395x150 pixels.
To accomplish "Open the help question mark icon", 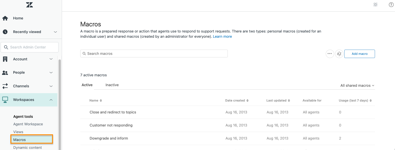I will point(391,5).
